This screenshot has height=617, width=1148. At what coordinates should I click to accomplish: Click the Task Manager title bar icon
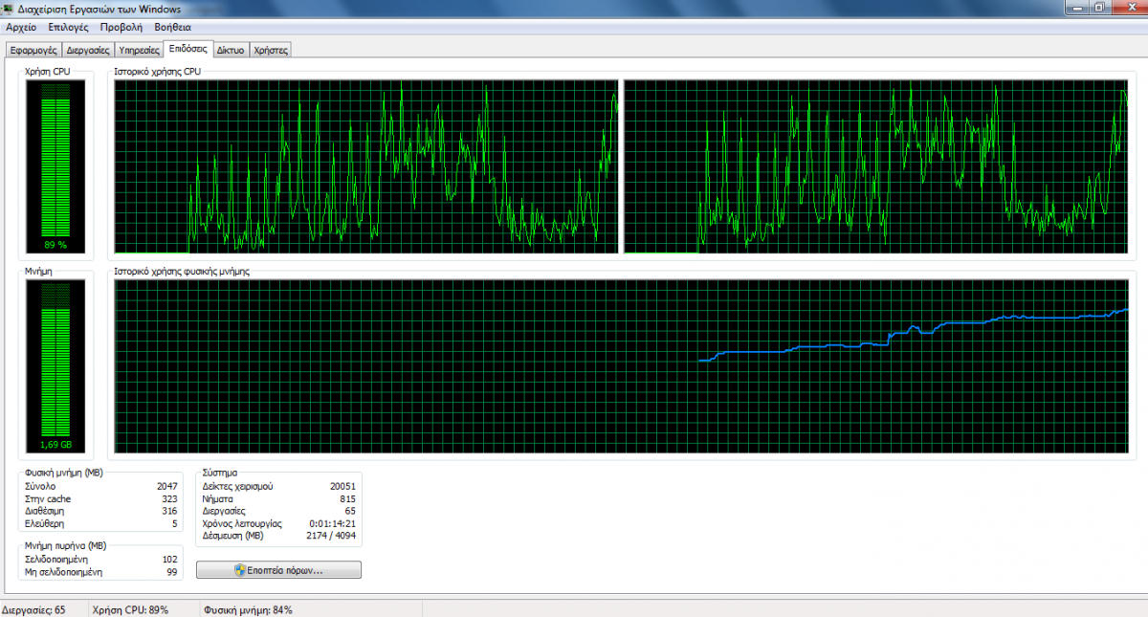tap(9, 9)
